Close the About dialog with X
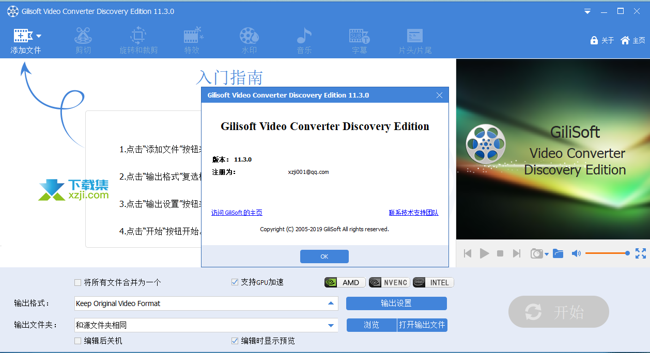 (440, 95)
